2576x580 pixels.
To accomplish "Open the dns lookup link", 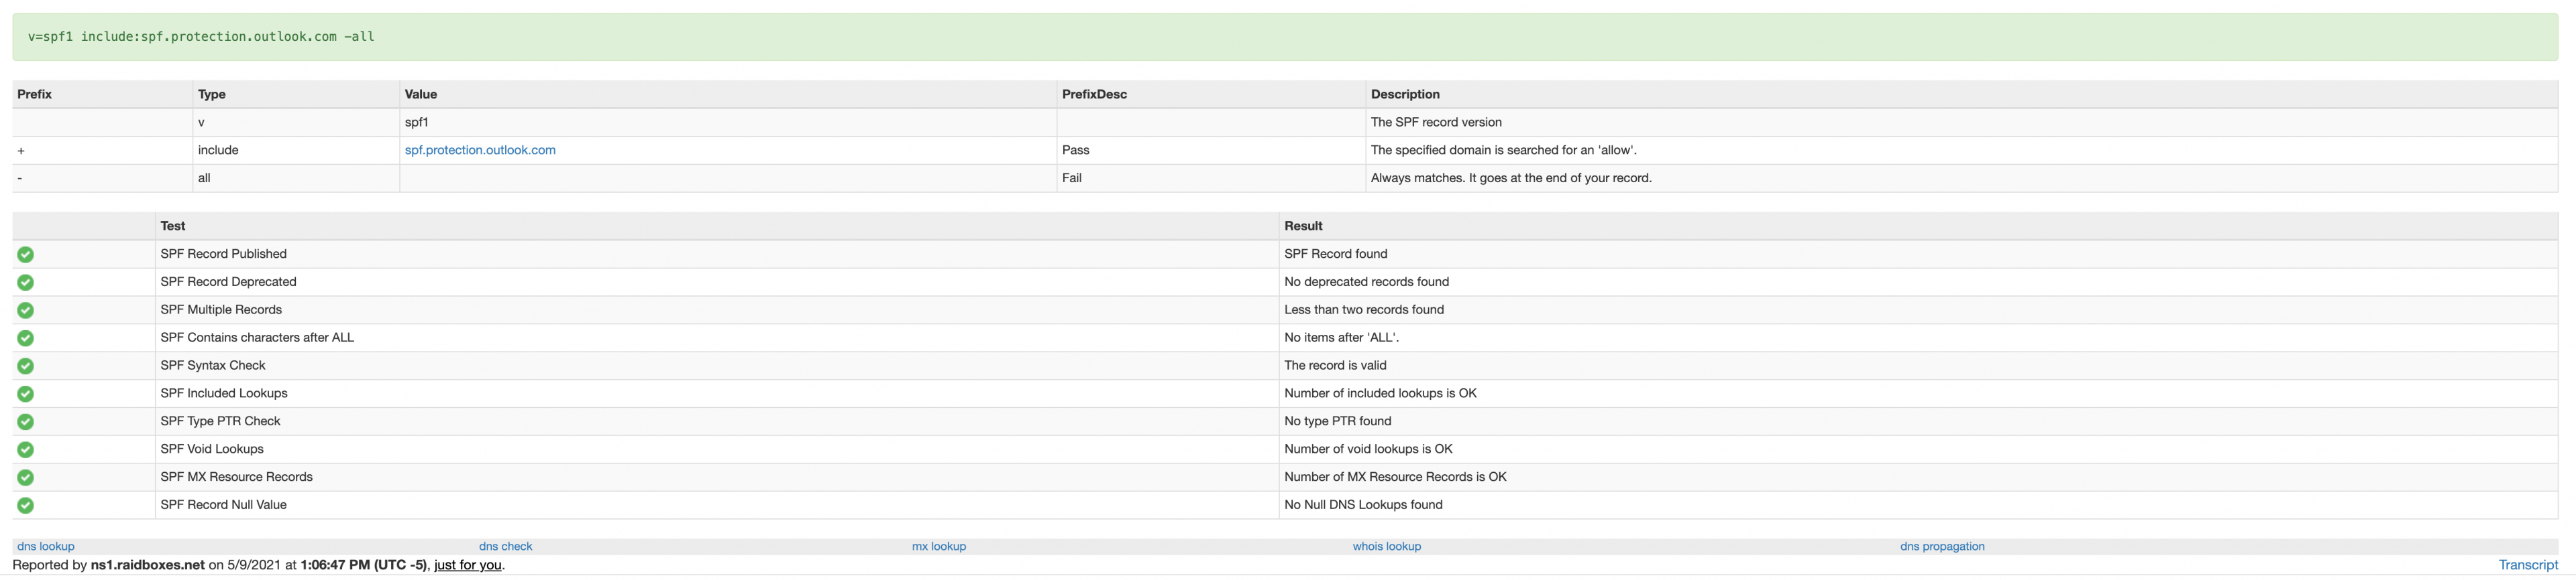I will (46, 547).
